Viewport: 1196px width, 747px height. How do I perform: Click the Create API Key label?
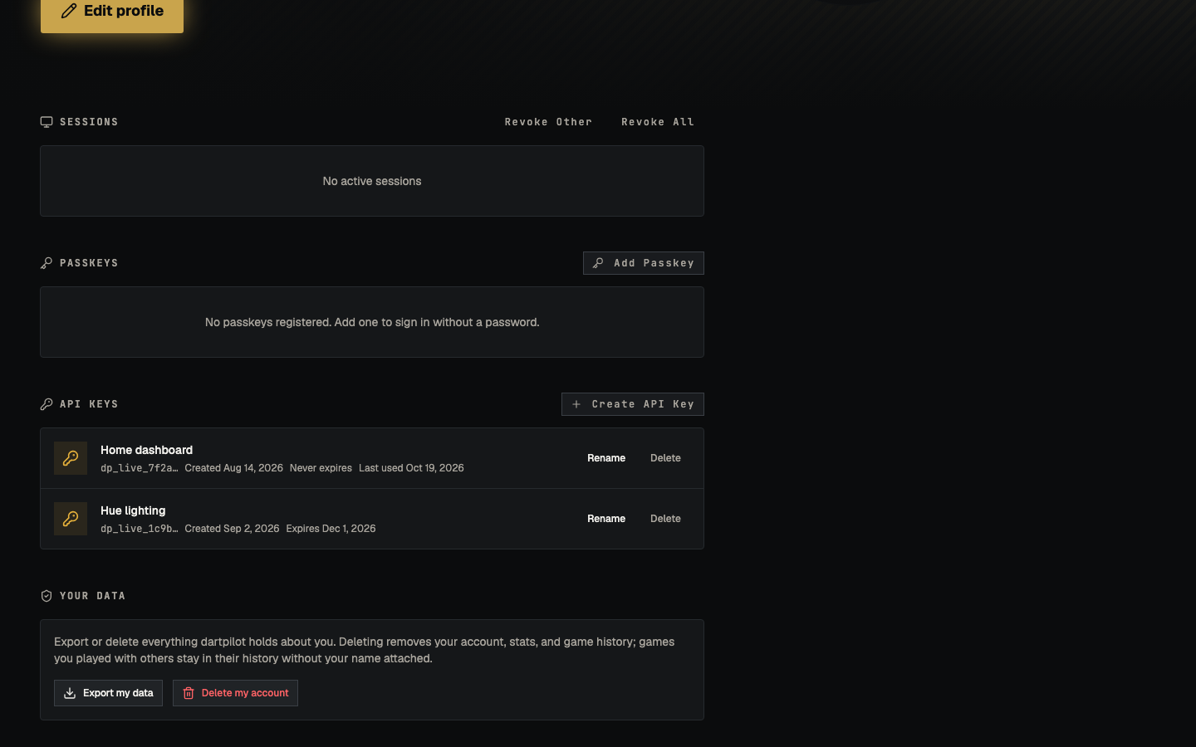tap(643, 404)
